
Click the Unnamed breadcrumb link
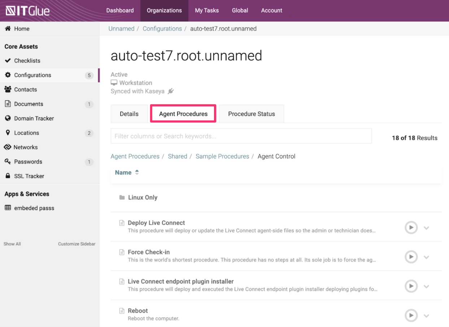click(x=121, y=29)
